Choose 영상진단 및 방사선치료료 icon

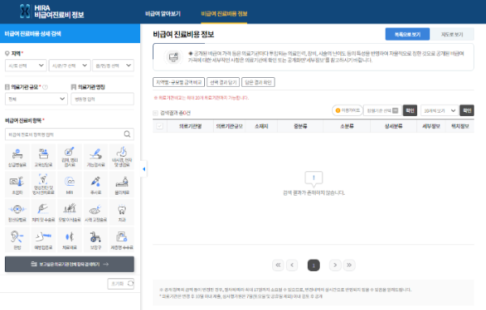pos(44,184)
